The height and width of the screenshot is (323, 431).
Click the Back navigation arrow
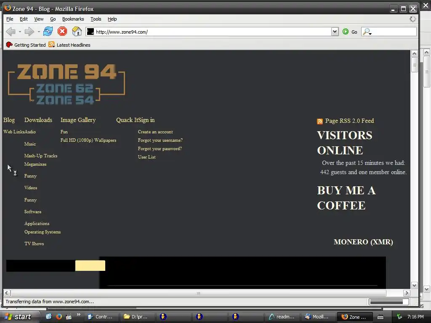11,32
